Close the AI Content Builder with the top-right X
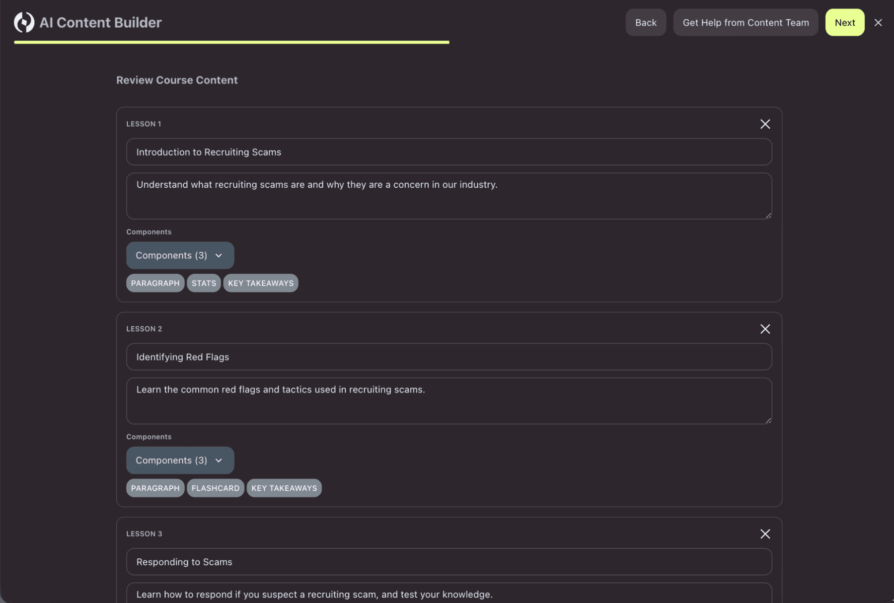 [878, 22]
